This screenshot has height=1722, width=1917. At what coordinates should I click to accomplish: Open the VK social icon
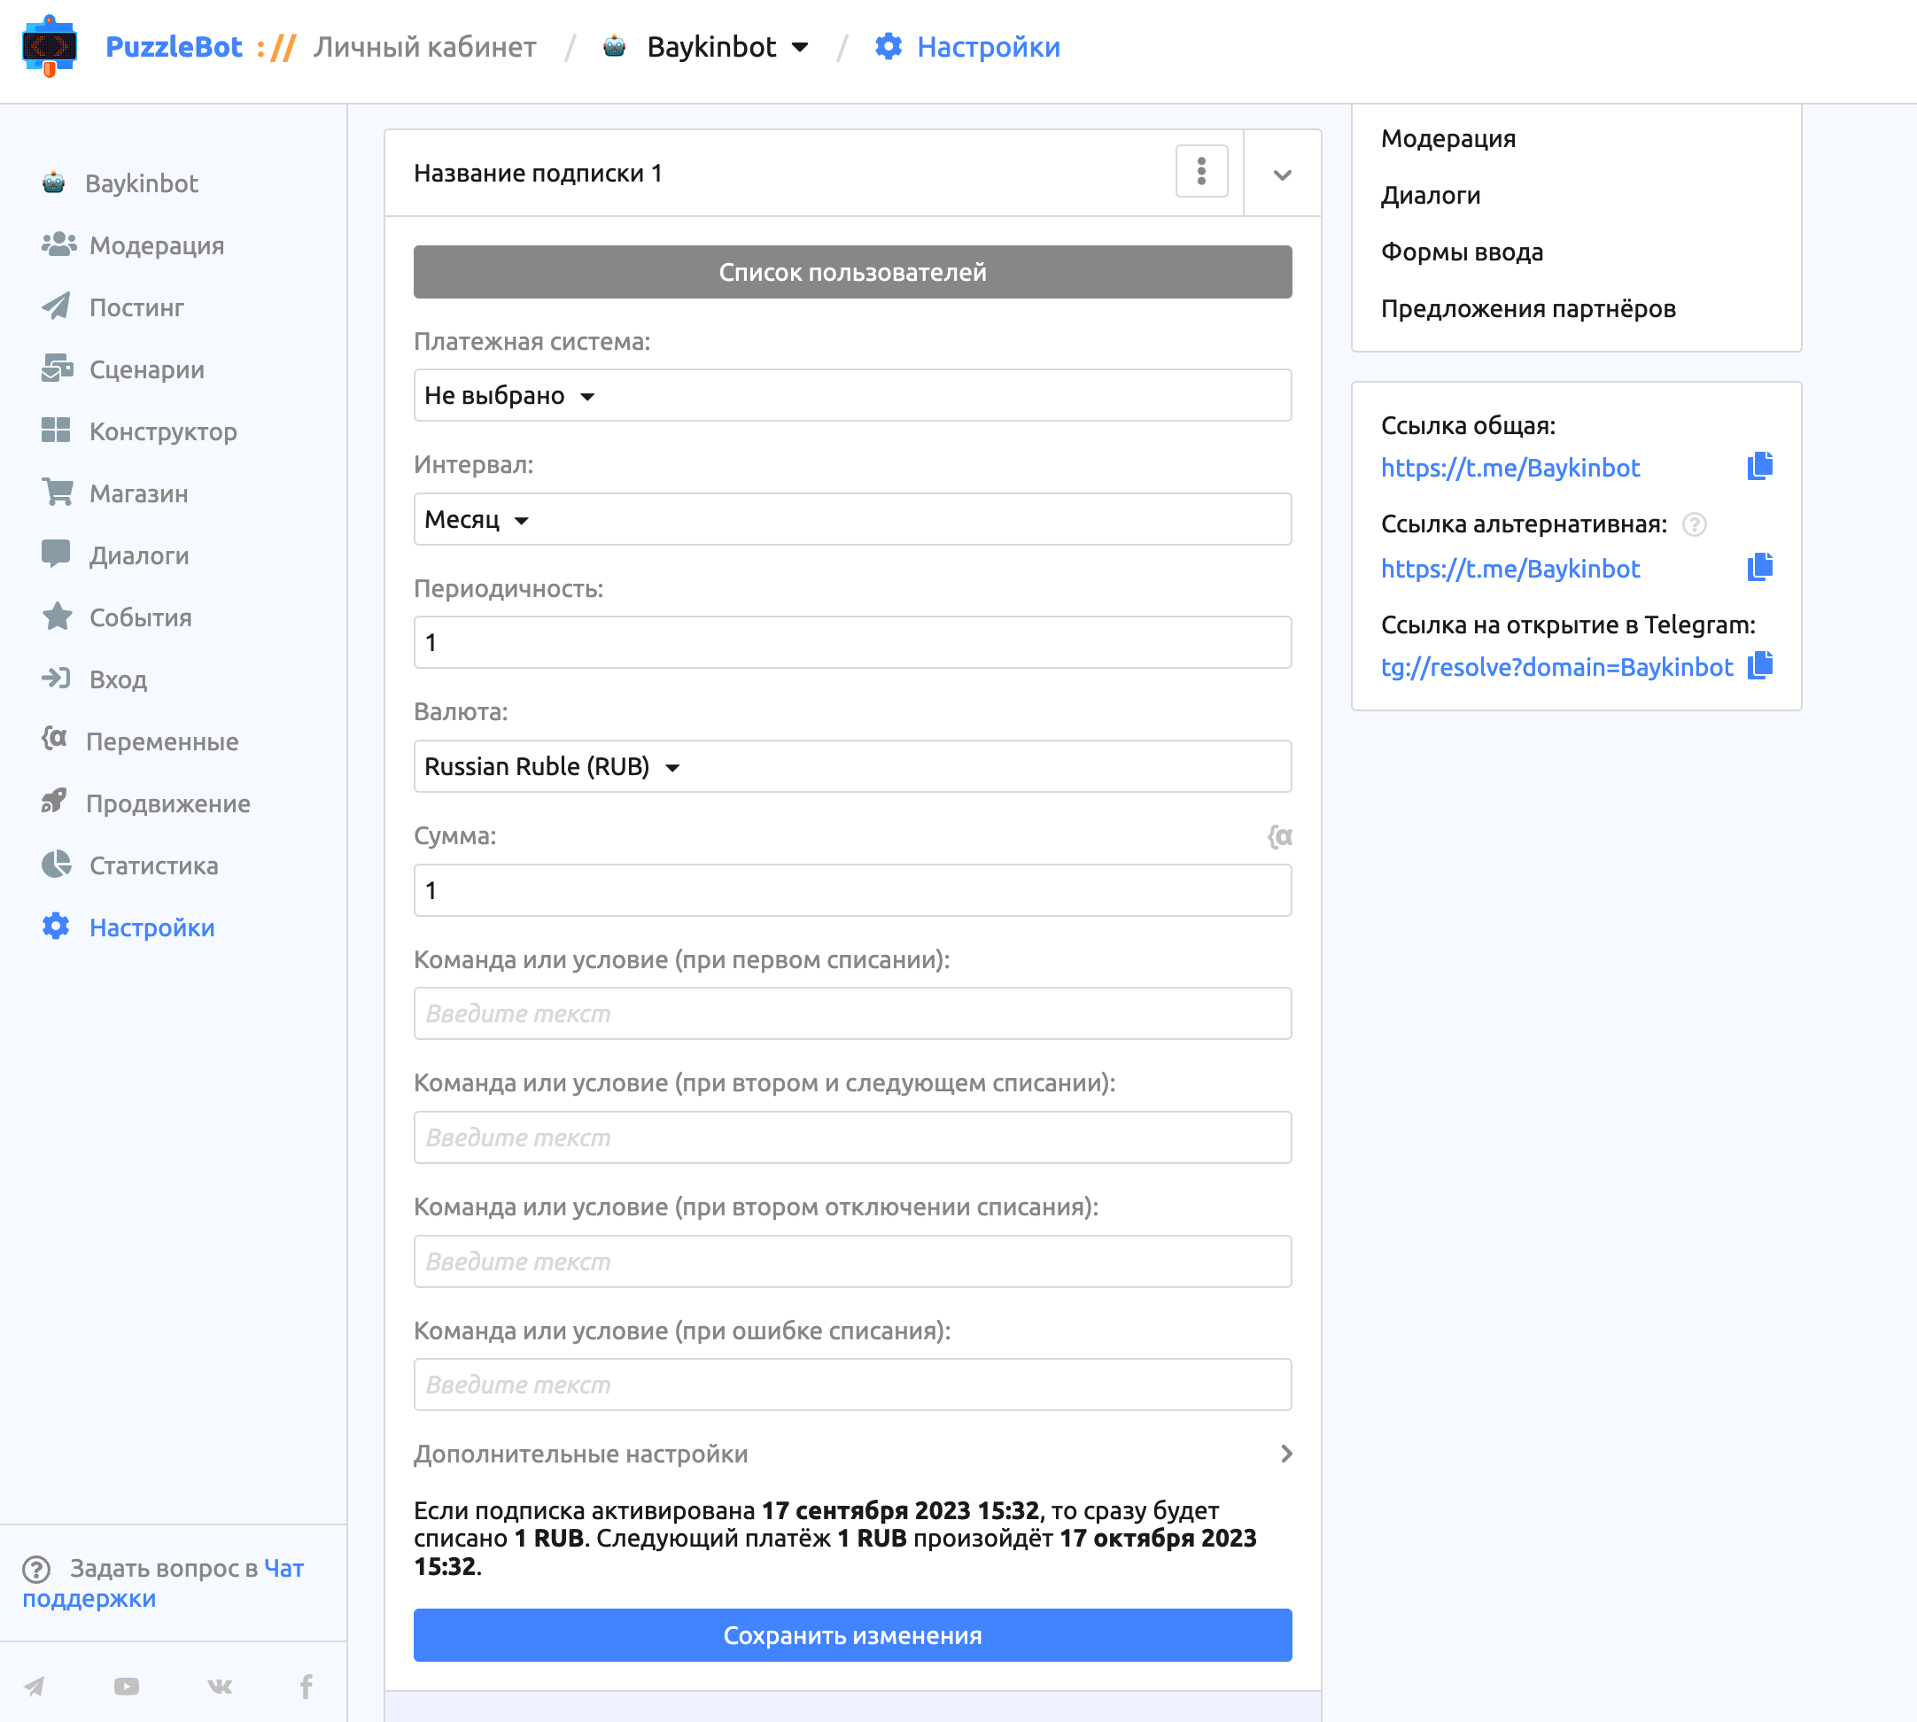[220, 1686]
